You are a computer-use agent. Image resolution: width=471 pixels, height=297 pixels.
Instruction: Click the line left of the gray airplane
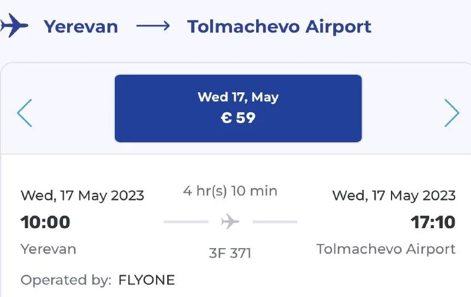pos(185,222)
